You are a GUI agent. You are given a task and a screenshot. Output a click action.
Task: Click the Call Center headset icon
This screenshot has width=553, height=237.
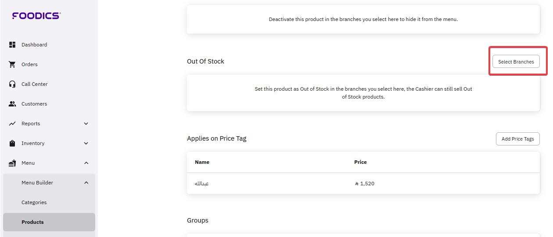pyautogui.click(x=12, y=84)
